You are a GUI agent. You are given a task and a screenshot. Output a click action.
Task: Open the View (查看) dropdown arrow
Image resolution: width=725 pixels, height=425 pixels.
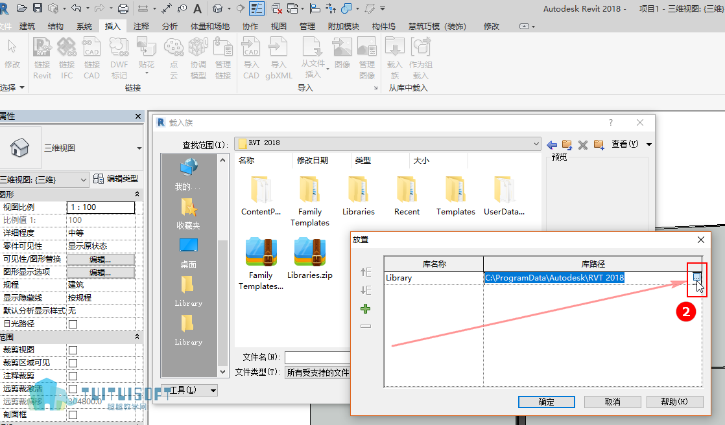[x=648, y=144]
